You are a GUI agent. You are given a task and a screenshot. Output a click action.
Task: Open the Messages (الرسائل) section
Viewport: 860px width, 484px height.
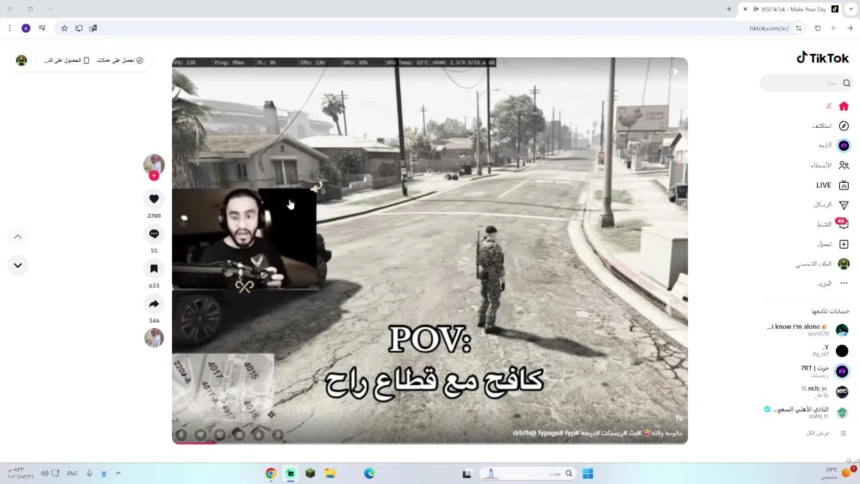point(831,204)
